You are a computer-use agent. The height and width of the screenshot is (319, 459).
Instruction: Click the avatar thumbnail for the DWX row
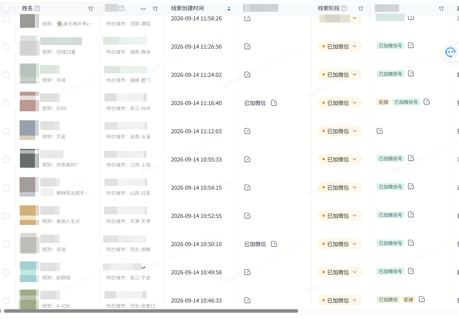pyautogui.click(x=29, y=101)
